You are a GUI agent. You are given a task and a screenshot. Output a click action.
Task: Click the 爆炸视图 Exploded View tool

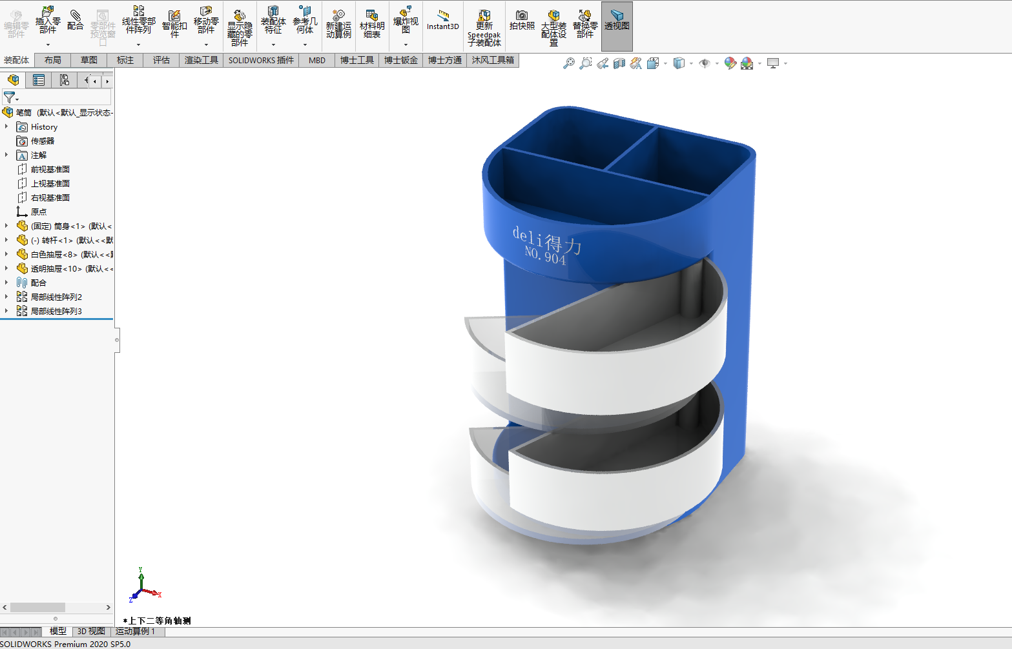(406, 21)
